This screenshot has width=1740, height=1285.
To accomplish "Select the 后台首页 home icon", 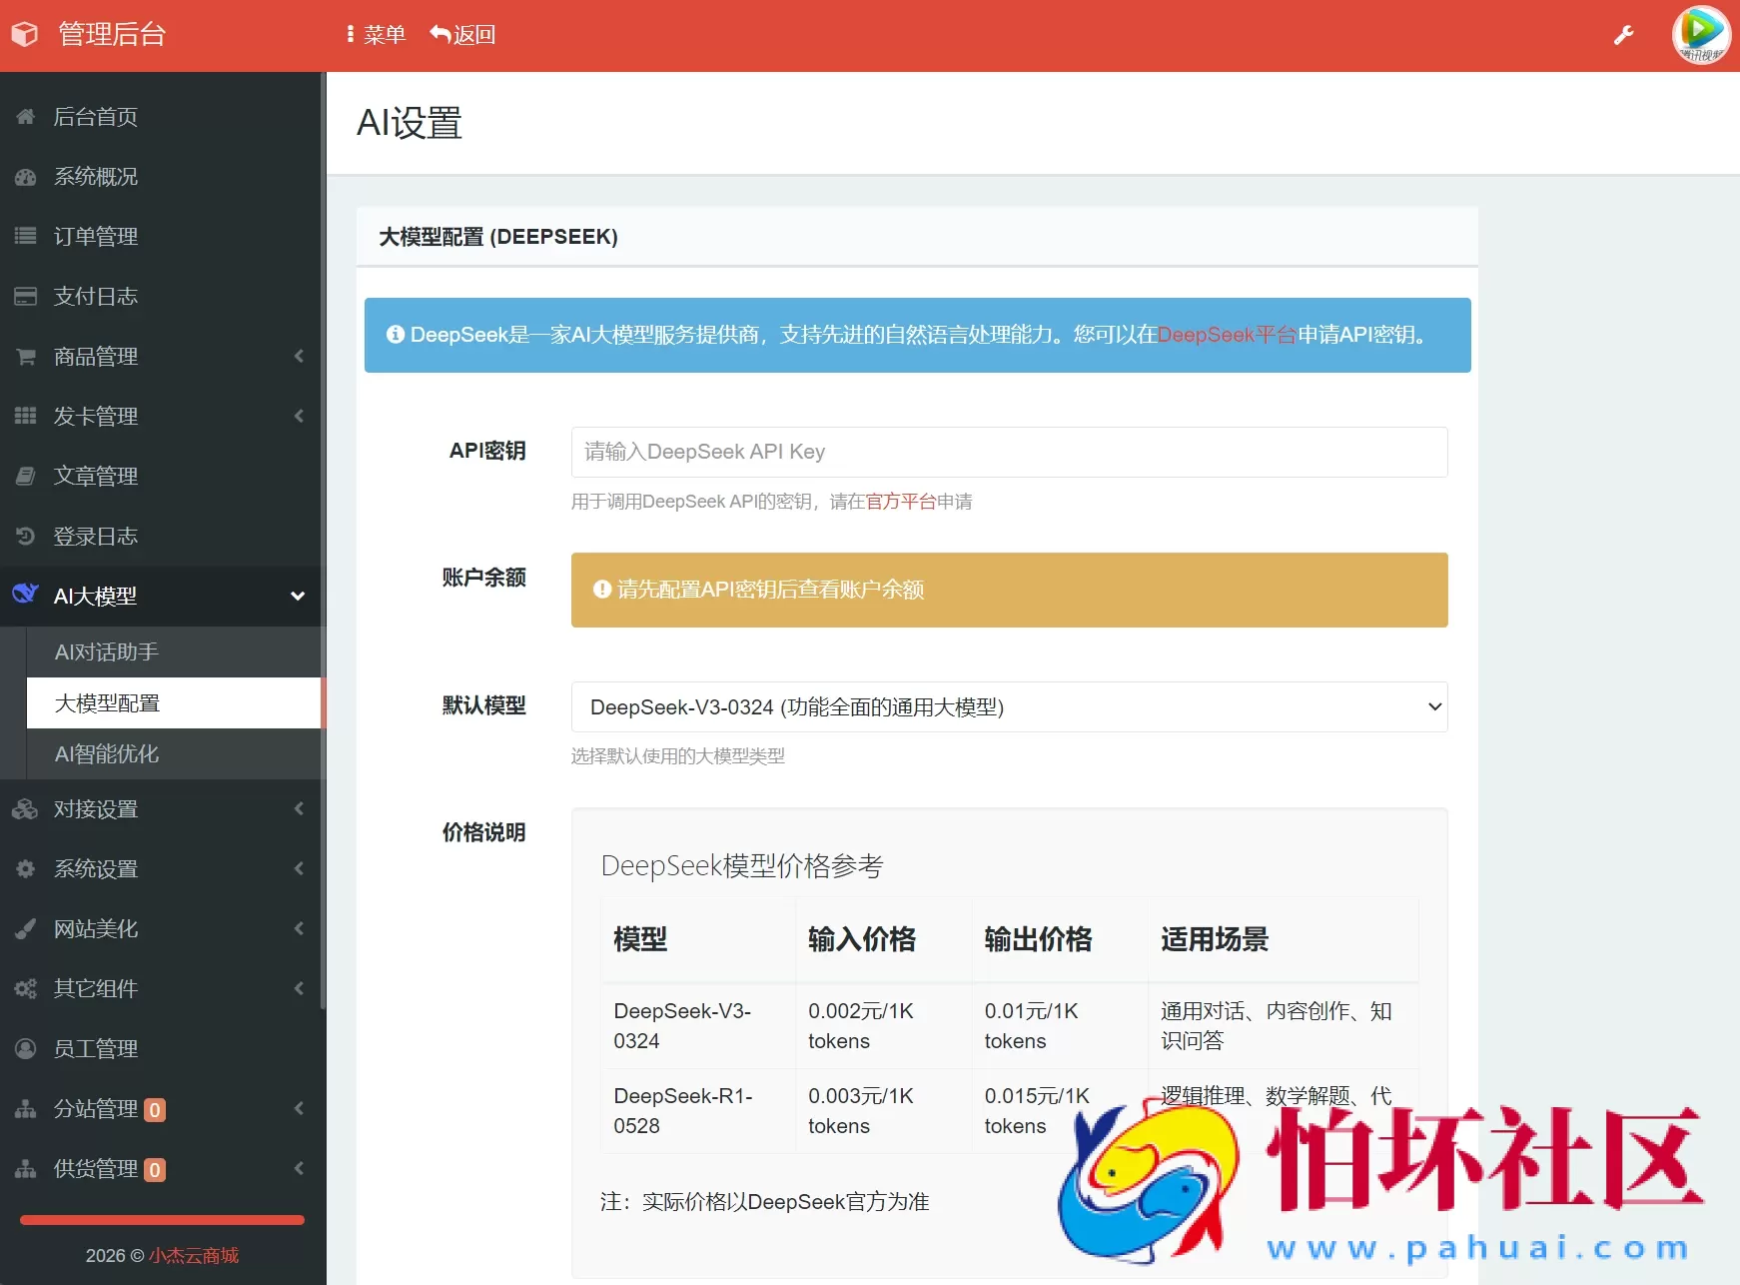I will [x=25, y=117].
